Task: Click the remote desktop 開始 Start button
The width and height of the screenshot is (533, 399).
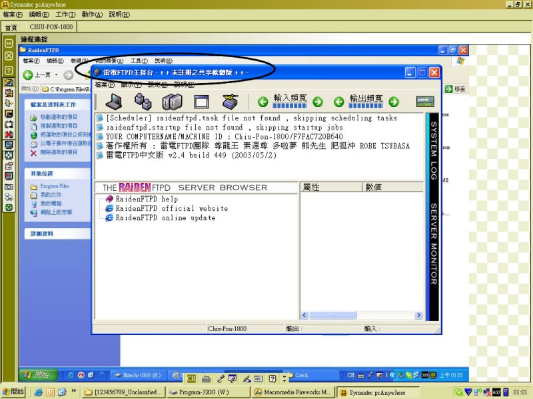Action: pos(39,375)
